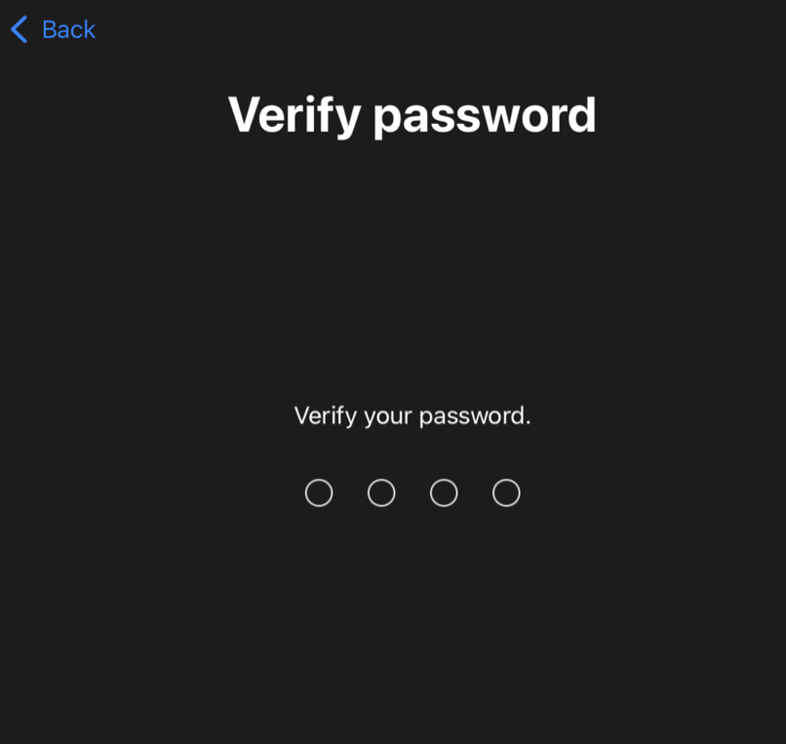Navigate back with the blue Back button

coord(53,29)
